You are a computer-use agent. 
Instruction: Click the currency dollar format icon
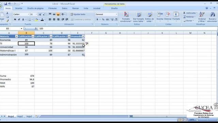[x=97, y=19]
